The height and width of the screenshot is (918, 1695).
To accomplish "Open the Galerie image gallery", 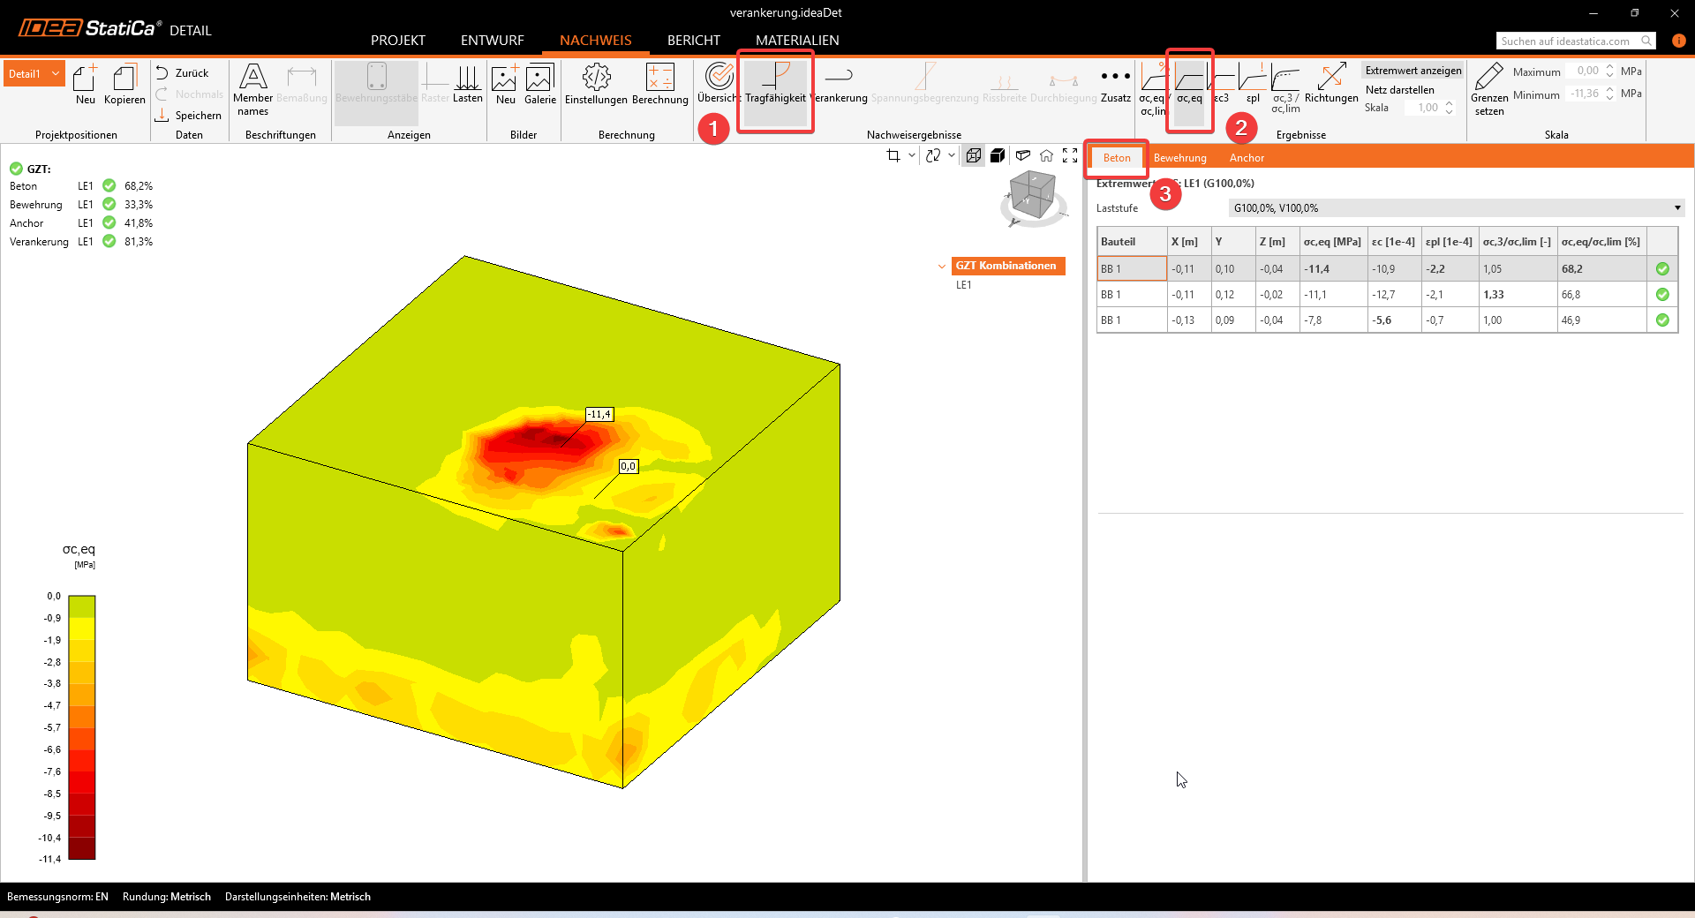I will tap(539, 85).
